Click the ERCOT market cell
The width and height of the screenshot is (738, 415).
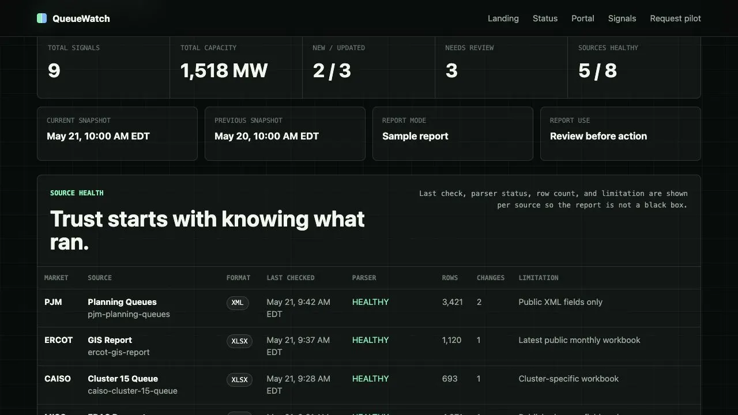[x=59, y=340]
